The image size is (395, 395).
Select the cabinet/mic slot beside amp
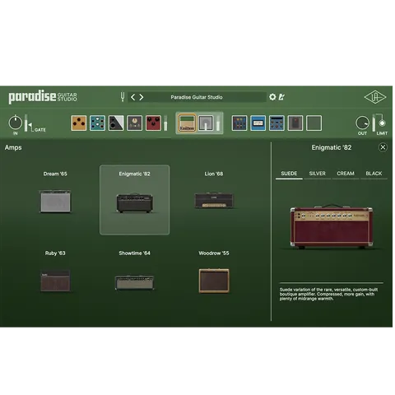click(206, 123)
